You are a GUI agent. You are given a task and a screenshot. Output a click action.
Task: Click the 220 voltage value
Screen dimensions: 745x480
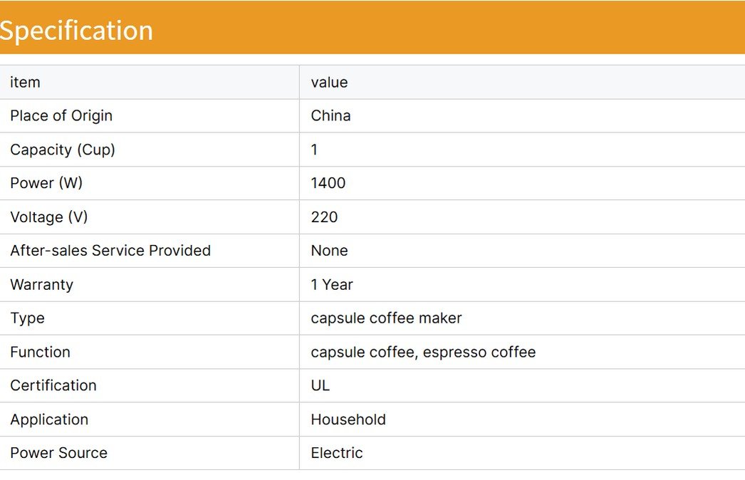(324, 217)
